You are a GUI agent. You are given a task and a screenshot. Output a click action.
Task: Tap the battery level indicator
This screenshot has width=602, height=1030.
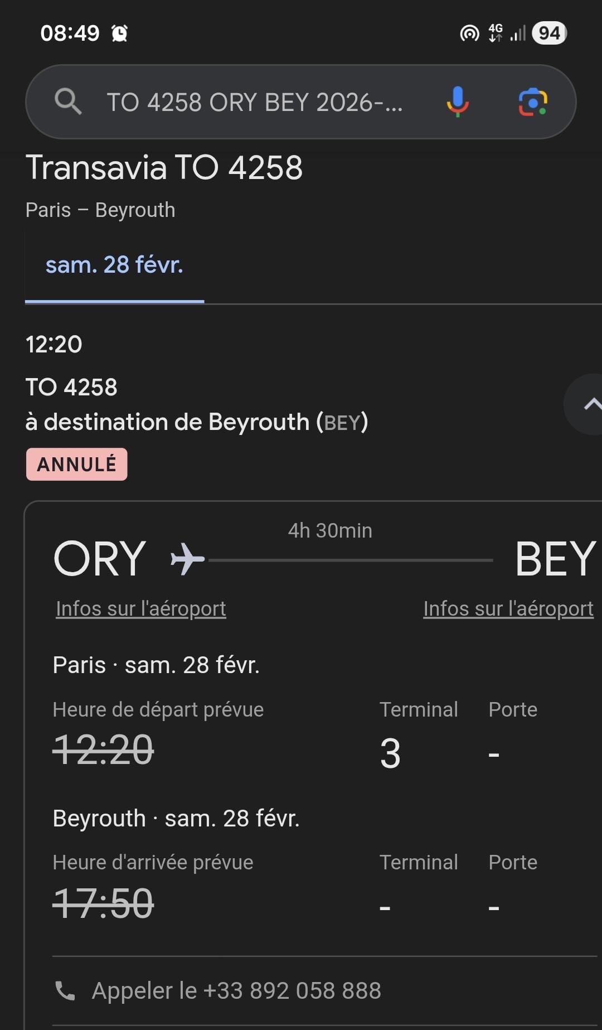pos(549,33)
